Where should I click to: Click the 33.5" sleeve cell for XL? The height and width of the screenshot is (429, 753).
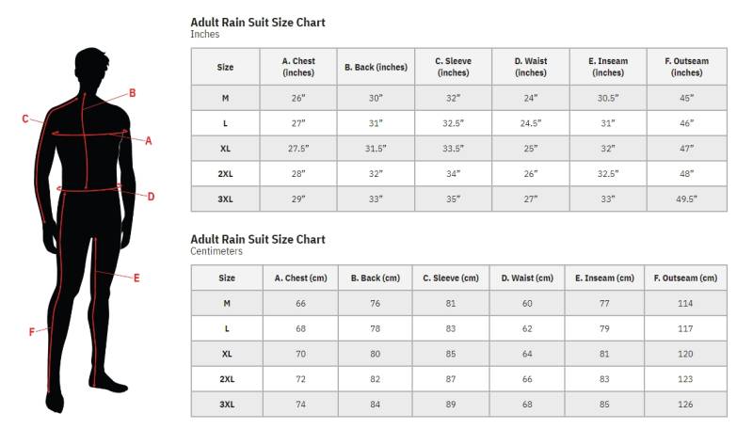coord(453,149)
